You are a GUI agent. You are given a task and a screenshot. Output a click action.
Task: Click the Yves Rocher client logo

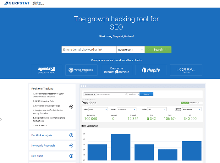pos(81,70)
